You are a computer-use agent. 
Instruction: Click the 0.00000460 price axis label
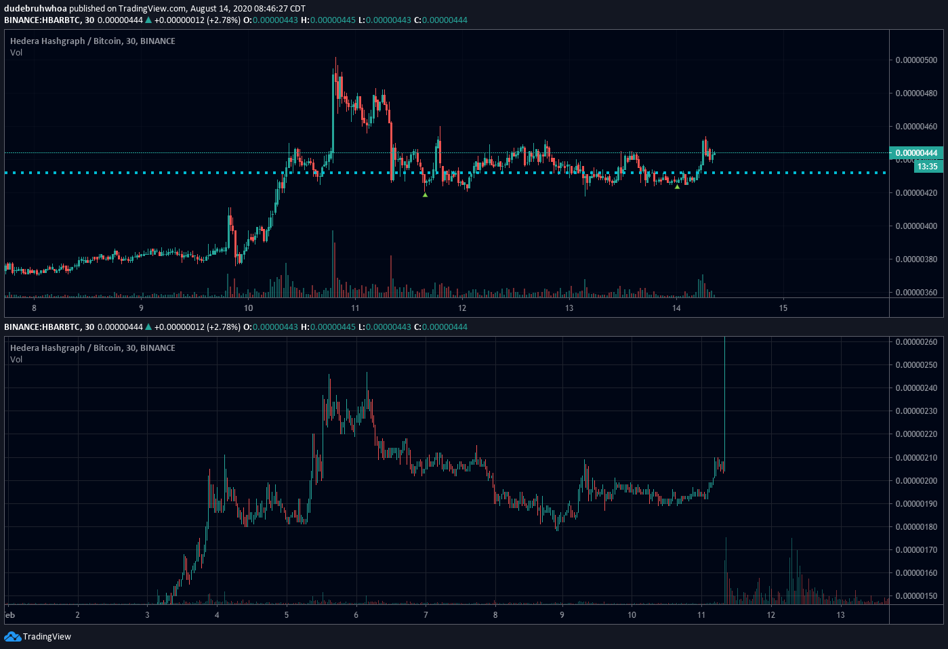pyautogui.click(x=916, y=127)
